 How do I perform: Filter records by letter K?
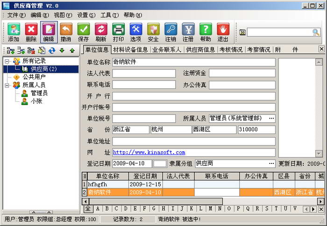coord(191,209)
